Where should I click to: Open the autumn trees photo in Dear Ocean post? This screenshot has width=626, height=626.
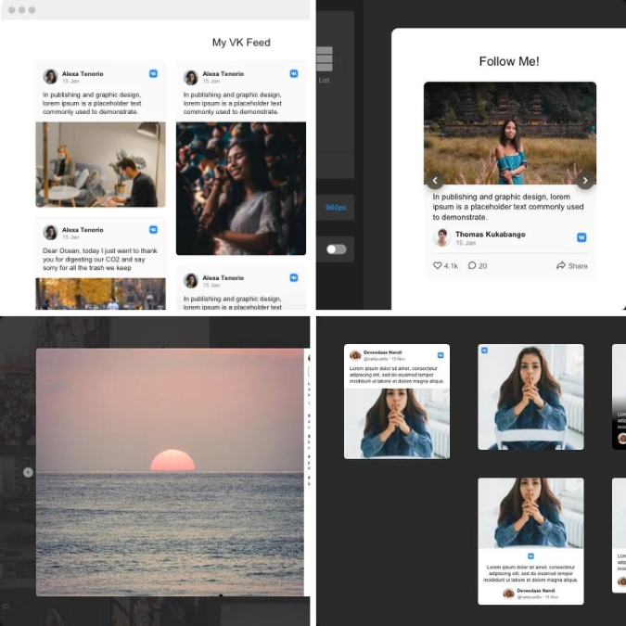click(x=100, y=294)
